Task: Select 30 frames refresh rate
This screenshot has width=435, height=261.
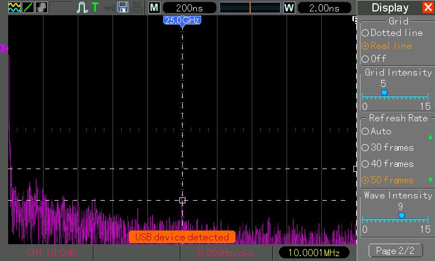Action: pos(388,147)
